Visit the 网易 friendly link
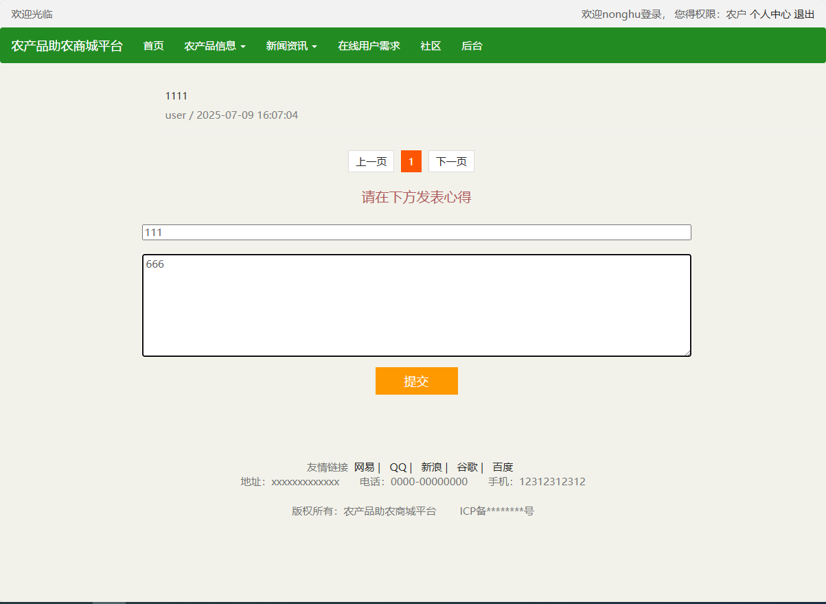The height and width of the screenshot is (604, 826). (363, 467)
